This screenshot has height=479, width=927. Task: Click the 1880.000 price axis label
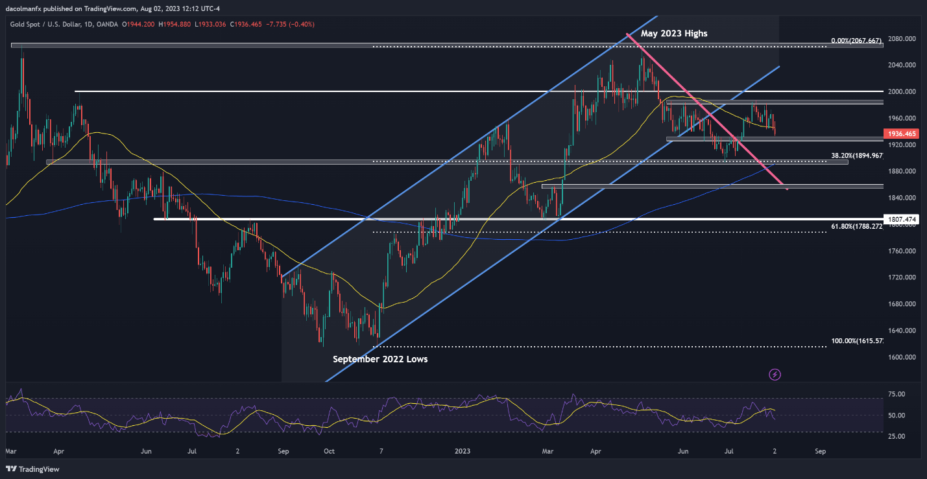coord(902,171)
